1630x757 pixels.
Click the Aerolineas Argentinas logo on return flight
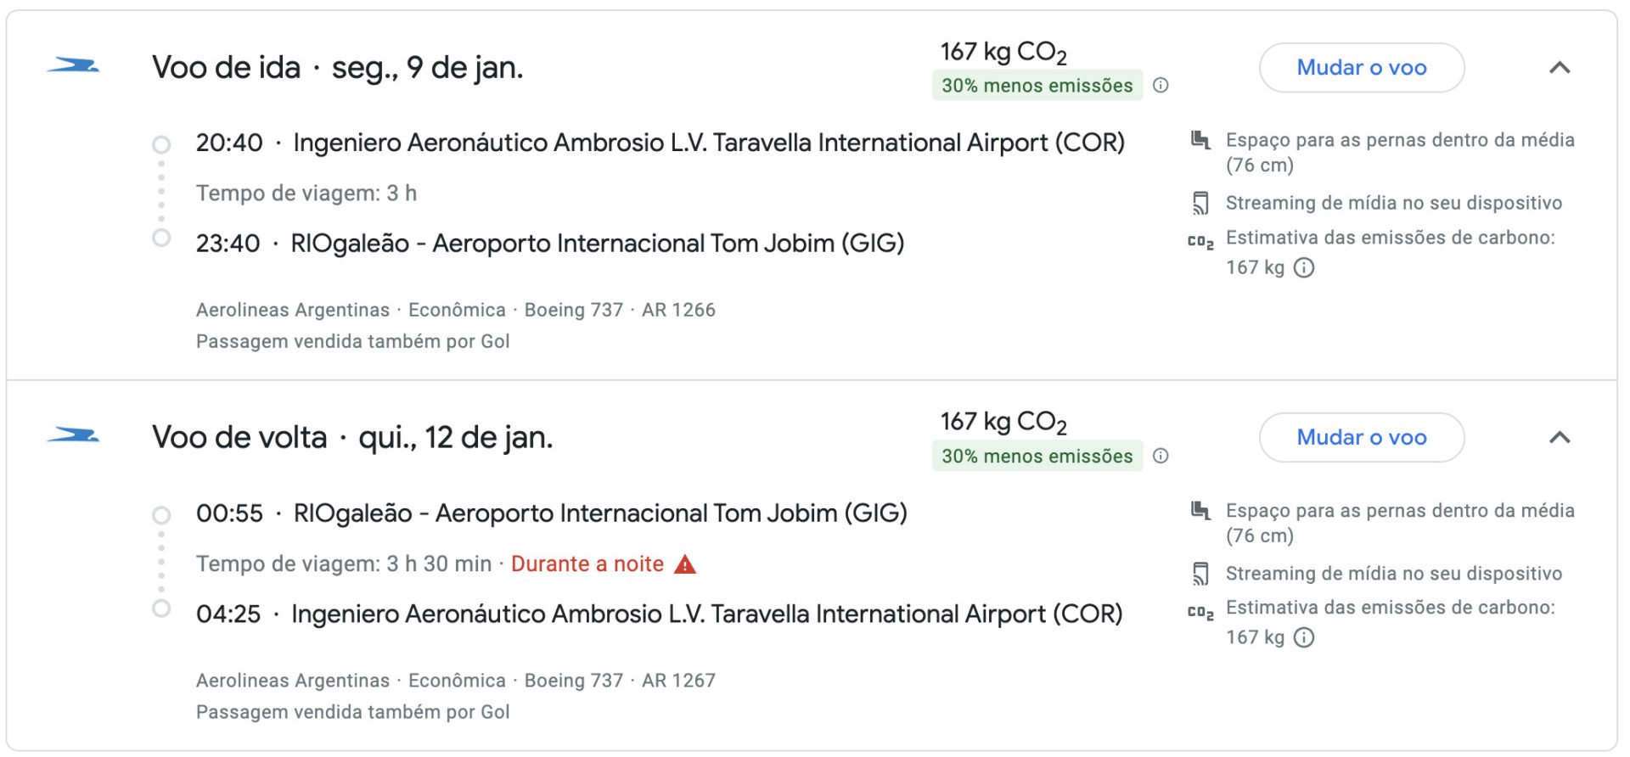coord(73,436)
